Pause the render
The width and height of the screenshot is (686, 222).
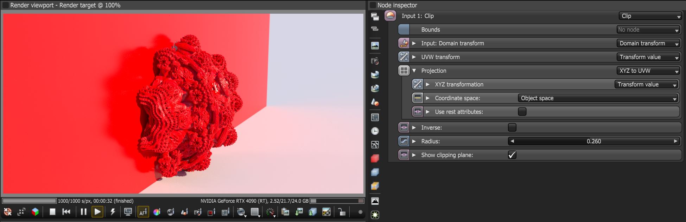pos(83,212)
